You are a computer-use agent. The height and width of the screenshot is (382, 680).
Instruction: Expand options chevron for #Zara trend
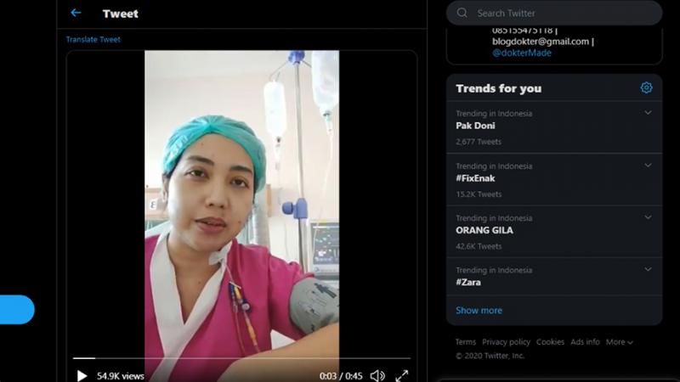[x=648, y=269]
